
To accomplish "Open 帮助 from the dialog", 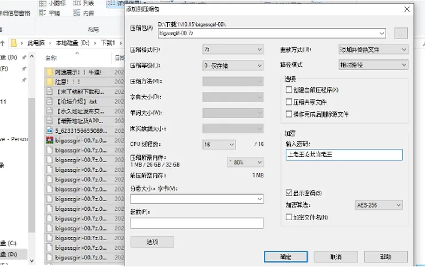I will (386, 257).
